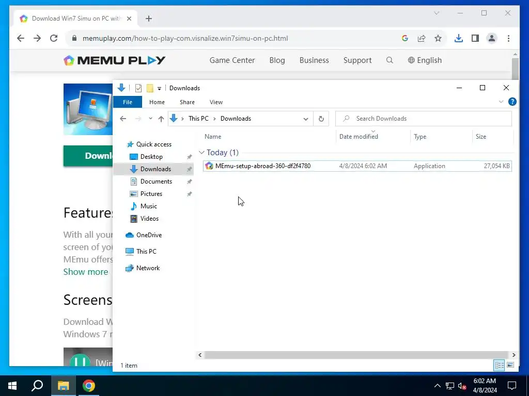
Task: Reload the MEmu Play page in Chrome
Action: point(54,38)
